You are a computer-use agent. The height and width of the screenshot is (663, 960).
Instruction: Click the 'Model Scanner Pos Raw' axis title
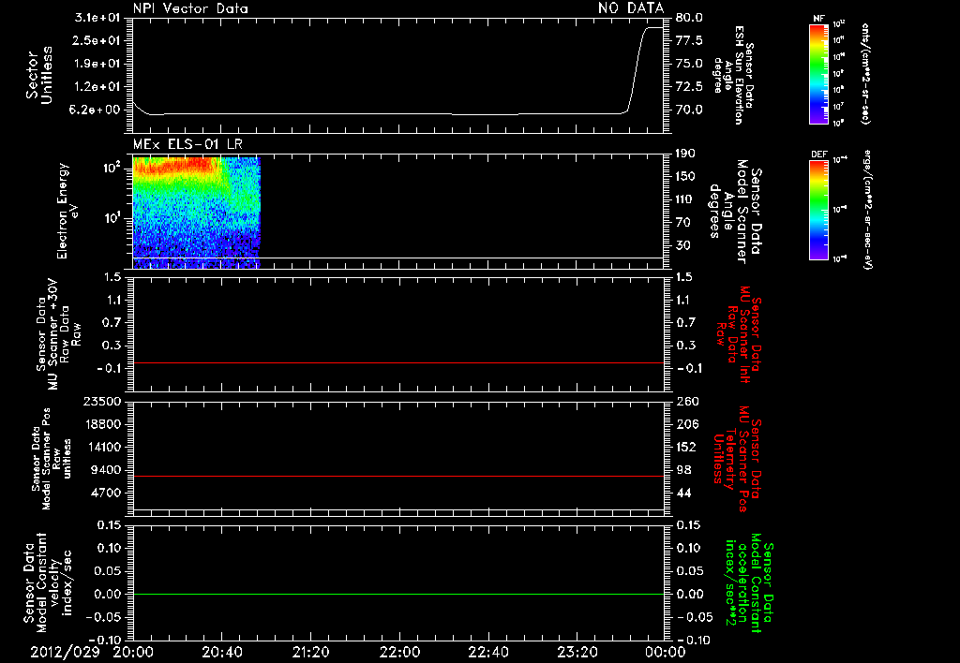pyautogui.click(x=52, y=459)
